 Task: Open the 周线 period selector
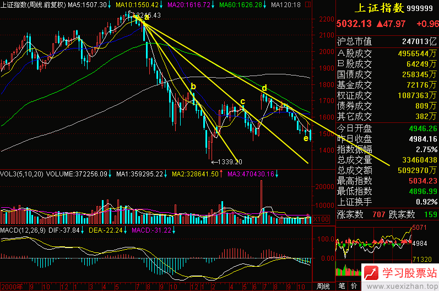coord(323,286)
